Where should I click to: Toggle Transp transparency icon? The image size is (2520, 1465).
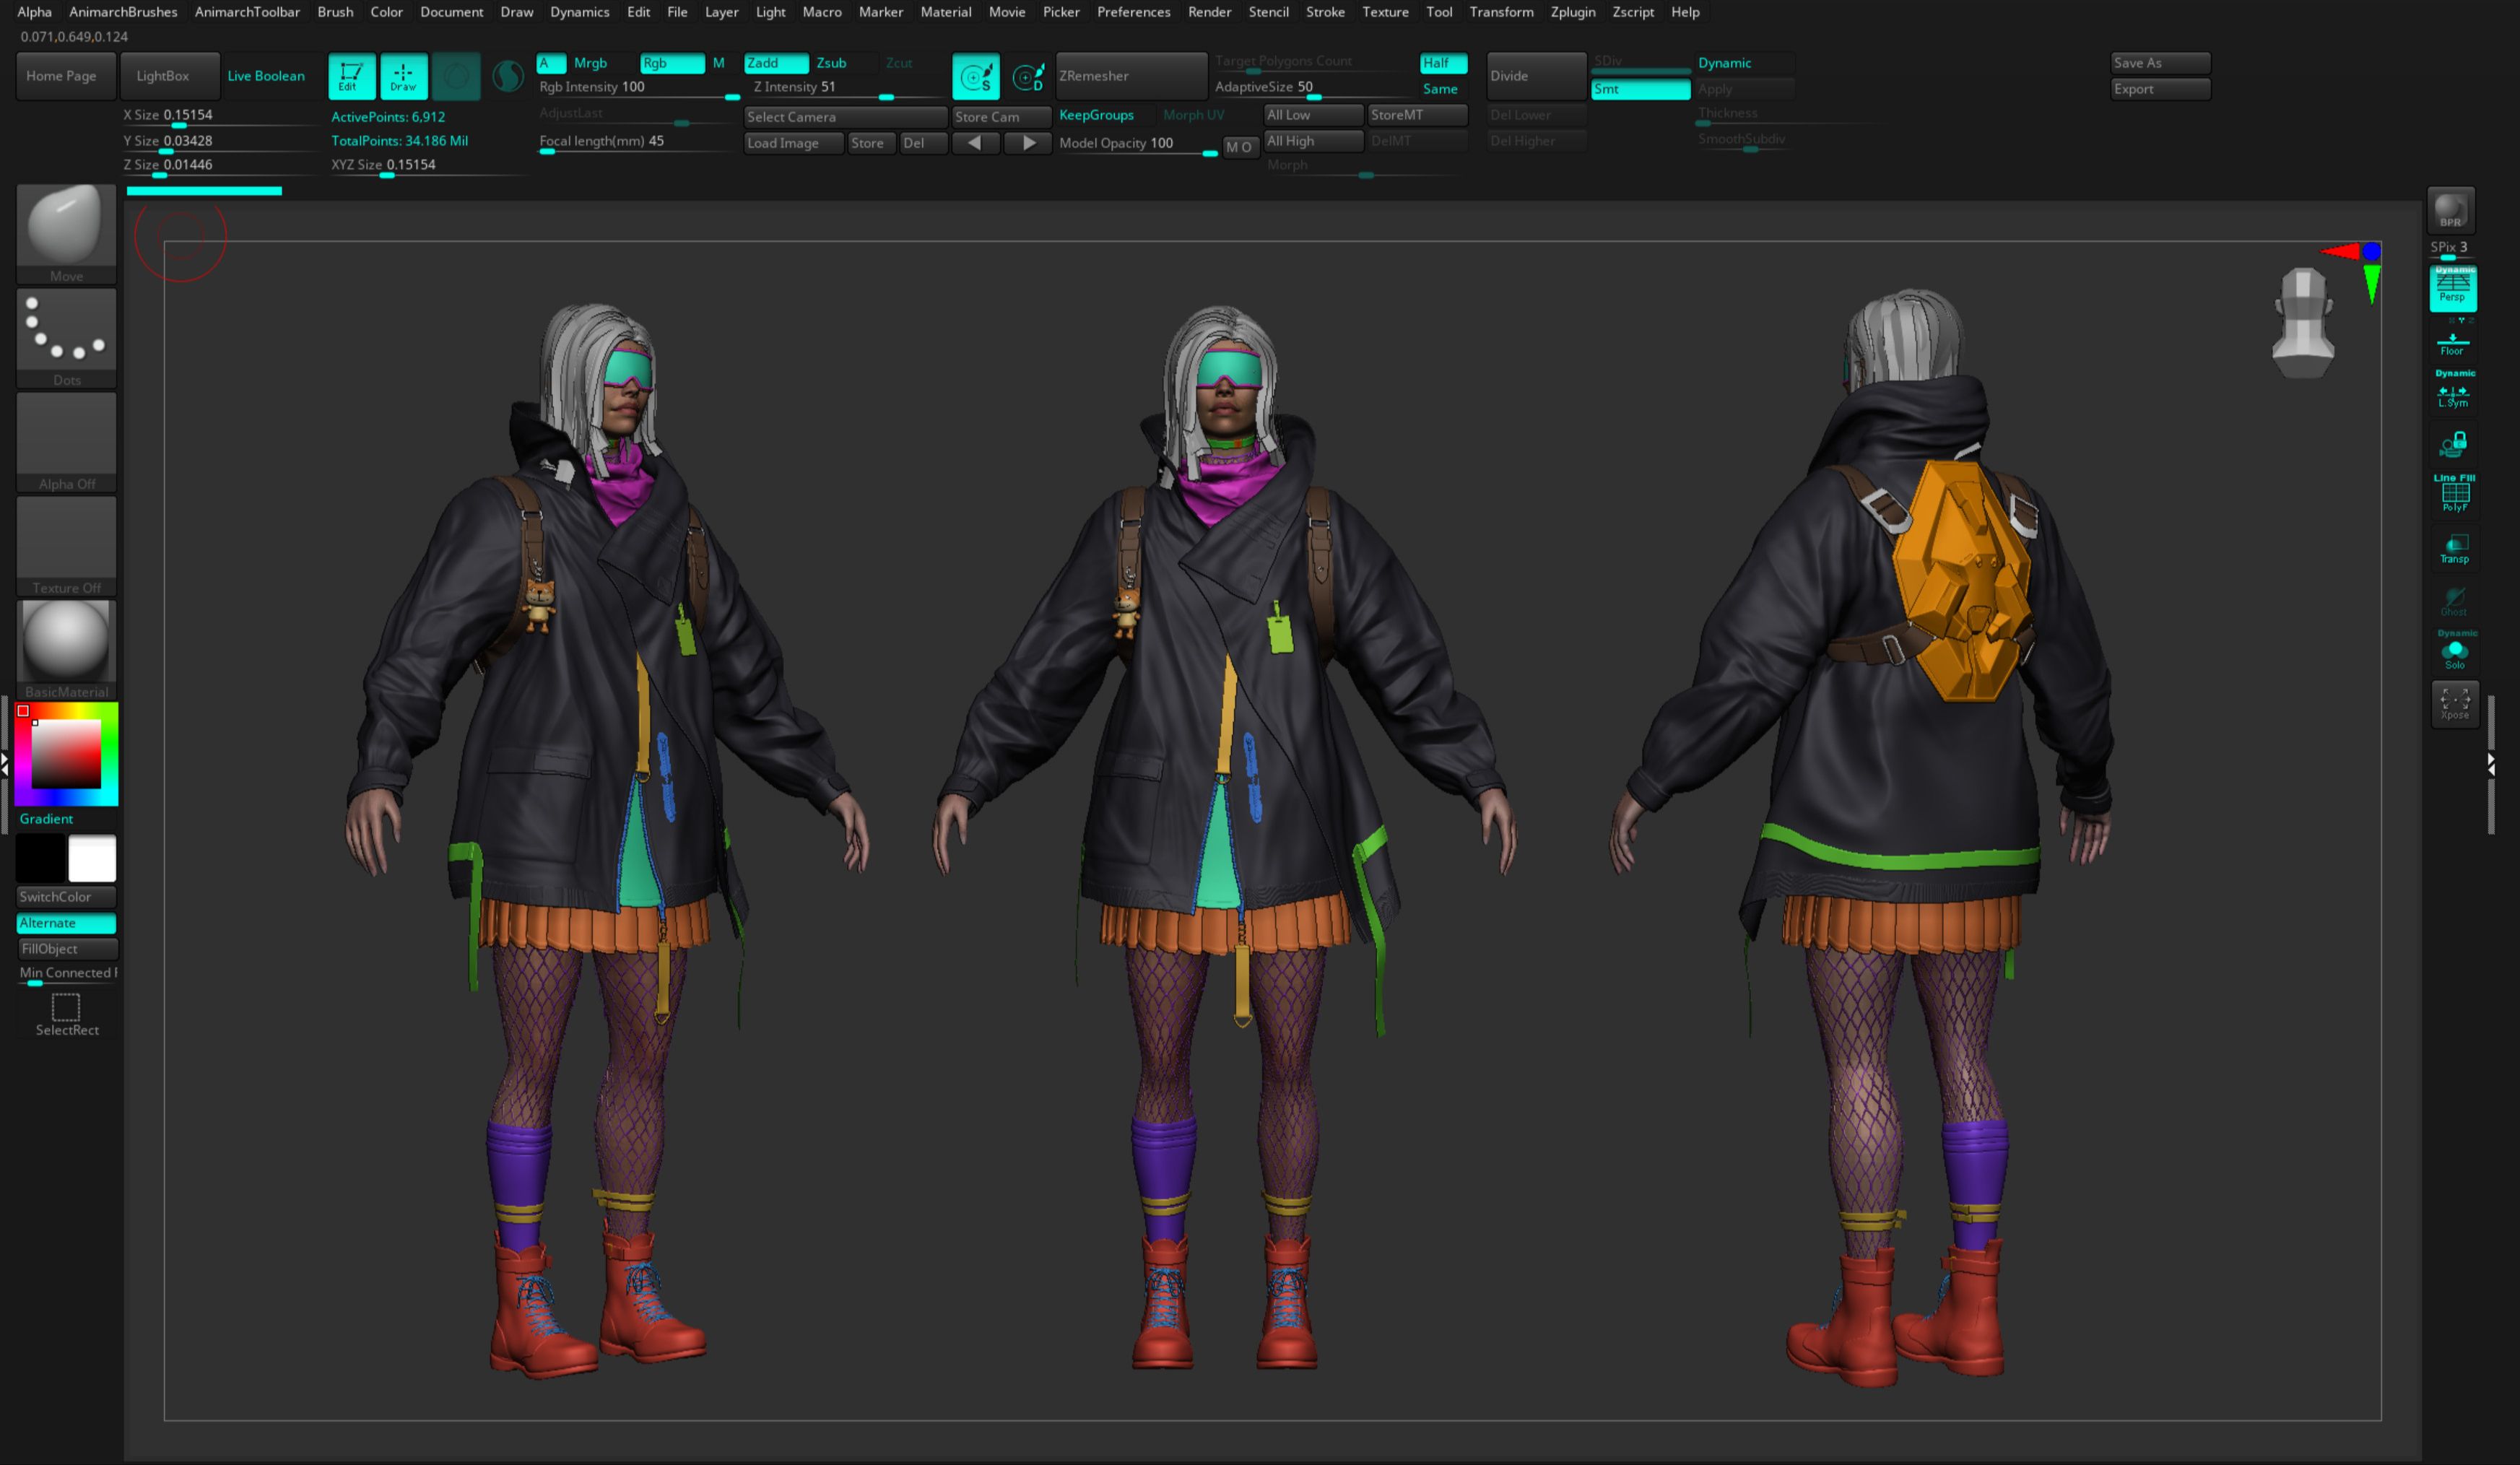[x=2454, y=548]
